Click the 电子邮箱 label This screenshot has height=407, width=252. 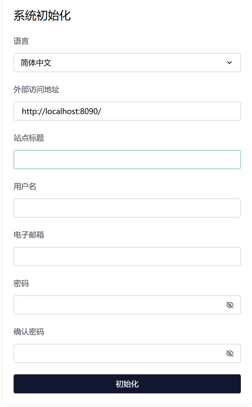[x=29, y=235]
